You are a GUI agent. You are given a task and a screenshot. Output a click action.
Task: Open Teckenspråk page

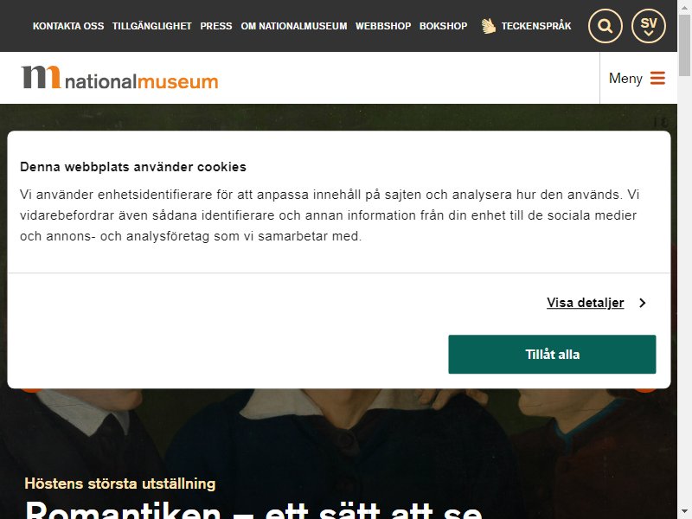click(536, 26)
